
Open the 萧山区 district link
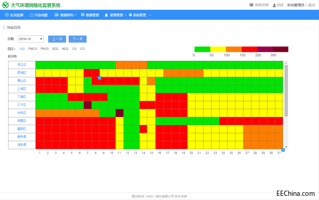[22, 81]
